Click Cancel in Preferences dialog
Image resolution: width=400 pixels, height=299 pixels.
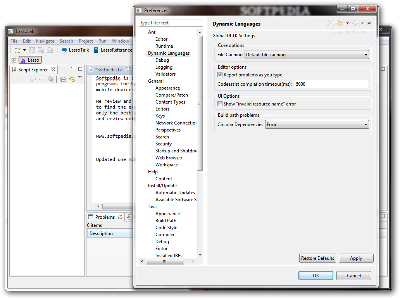pyautogui.click(x=353, y=275)
